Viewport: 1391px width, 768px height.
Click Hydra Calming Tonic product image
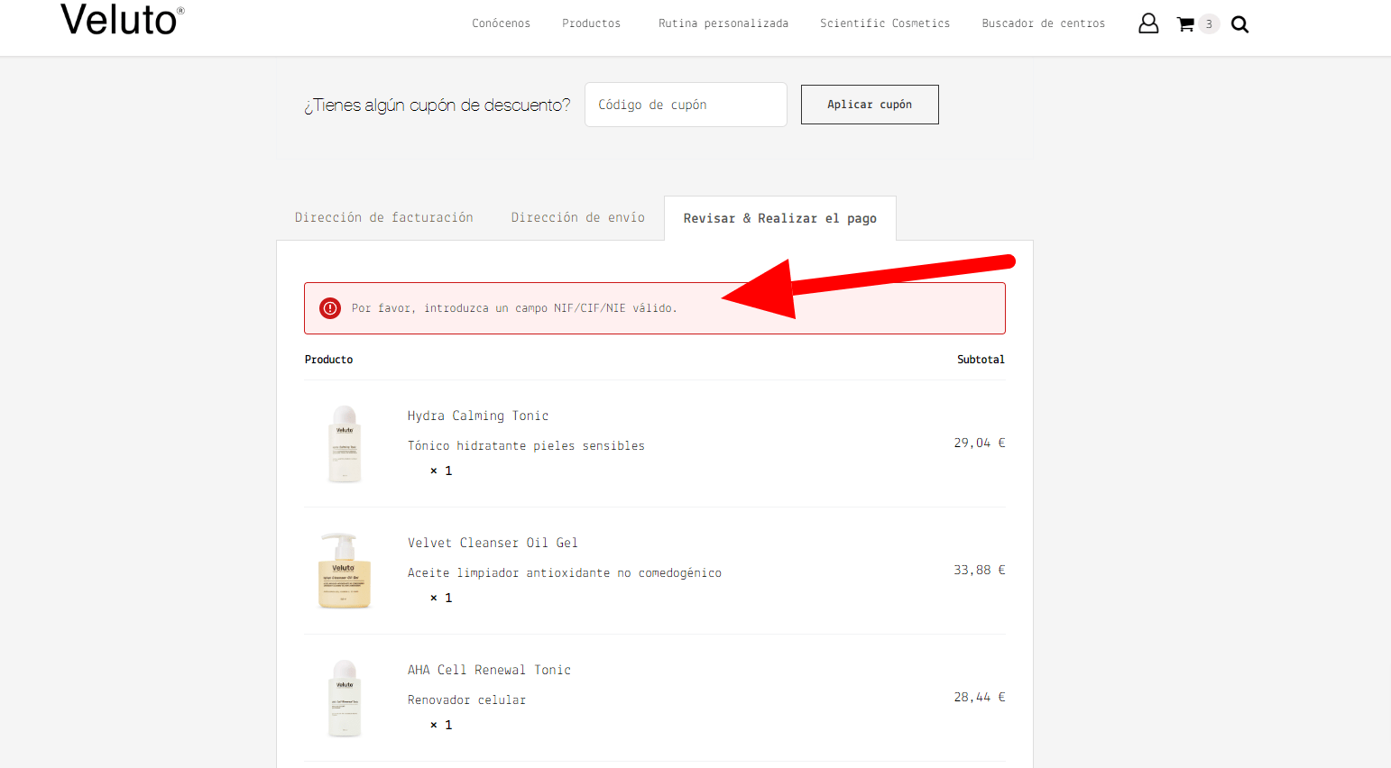[x=345, y=443]
